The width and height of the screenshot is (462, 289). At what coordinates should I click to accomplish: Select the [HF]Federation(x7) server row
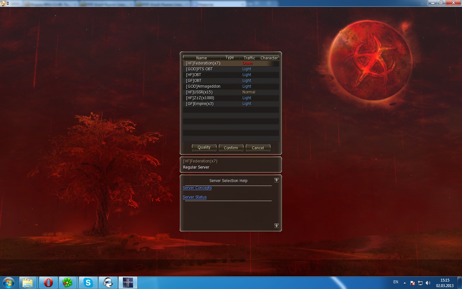[231, 63]
